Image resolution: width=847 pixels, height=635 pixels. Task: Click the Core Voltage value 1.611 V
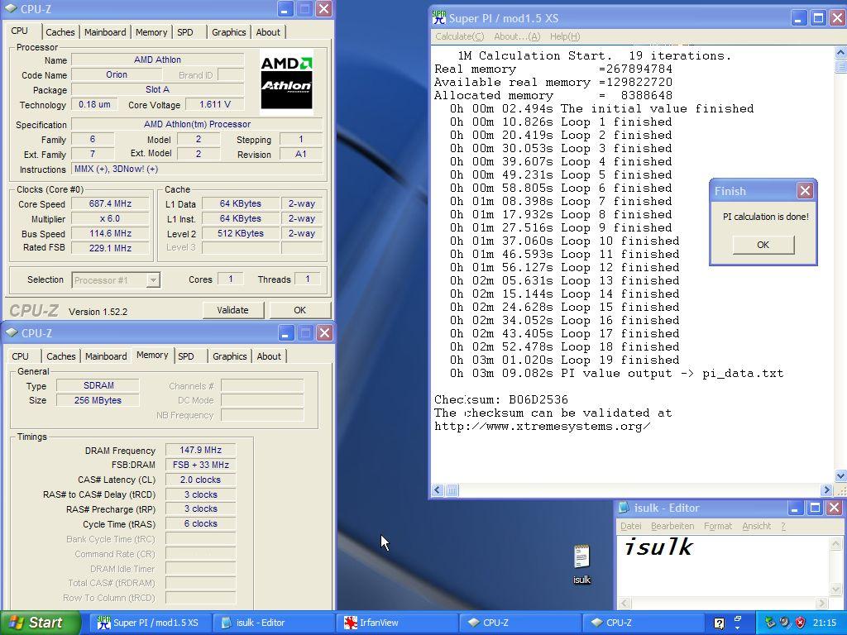point(214,104)
